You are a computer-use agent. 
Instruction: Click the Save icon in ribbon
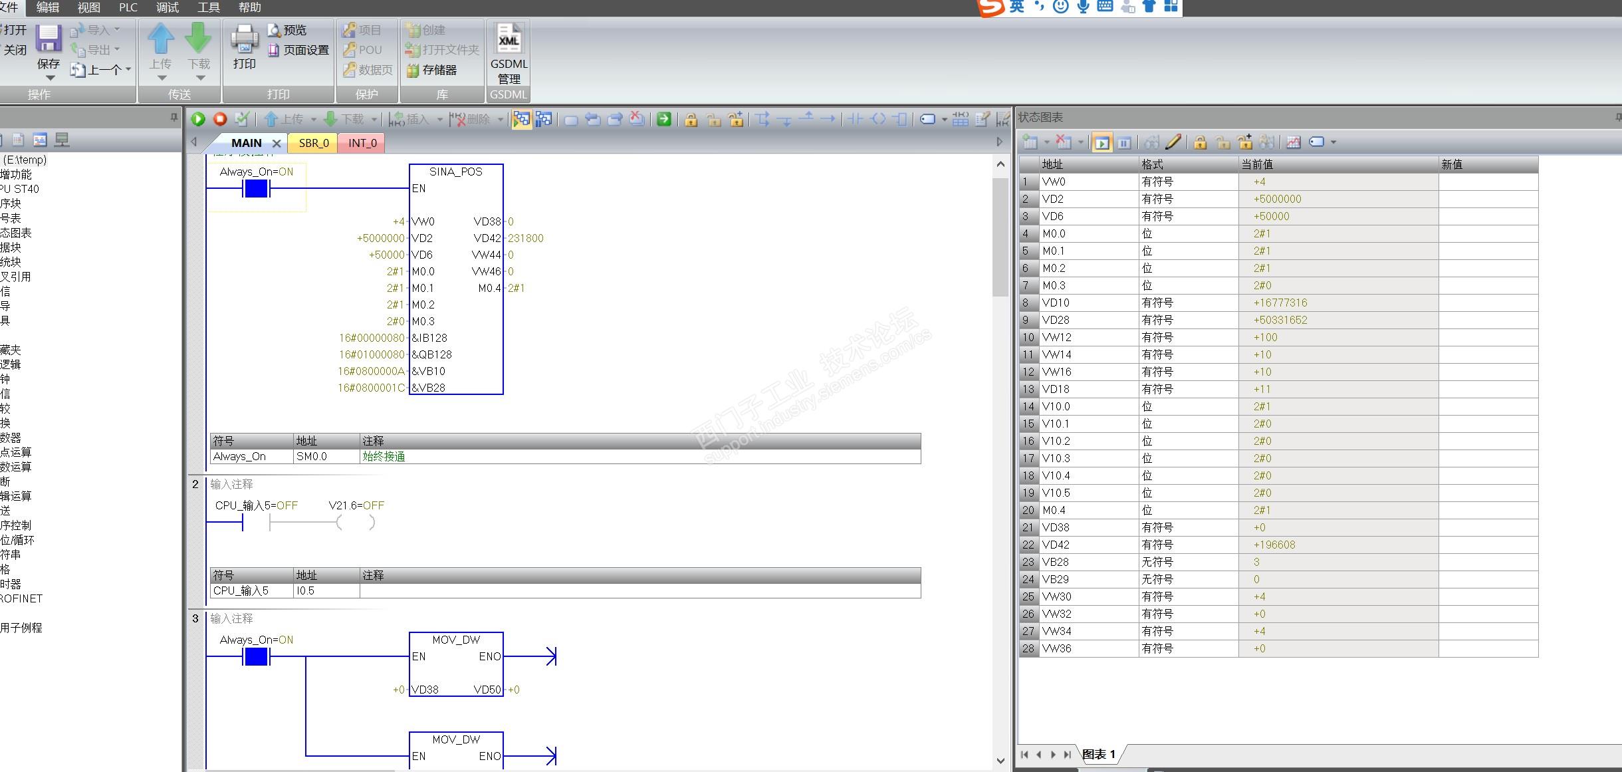48,39
